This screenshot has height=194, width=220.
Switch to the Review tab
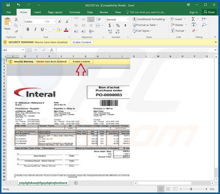coord(104,12)
